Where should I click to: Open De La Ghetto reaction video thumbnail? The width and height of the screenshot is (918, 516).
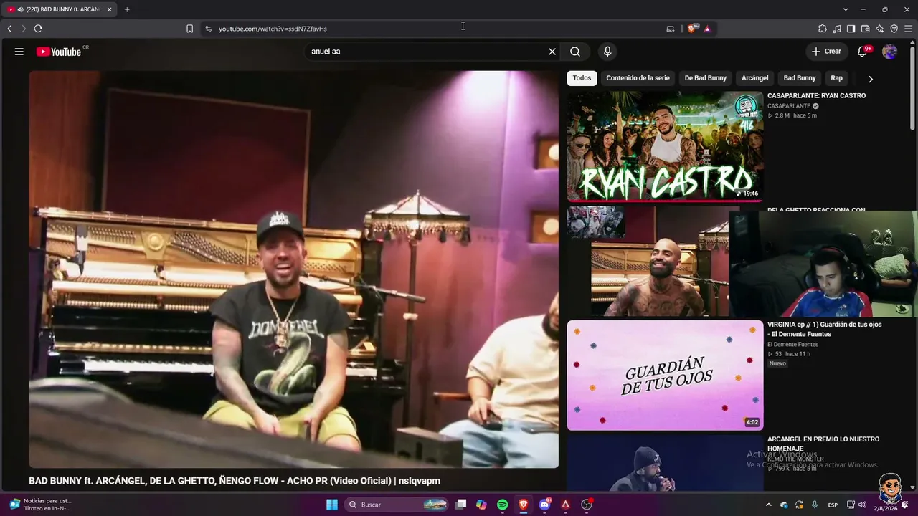pyautogui.click(x=648, y=261)
